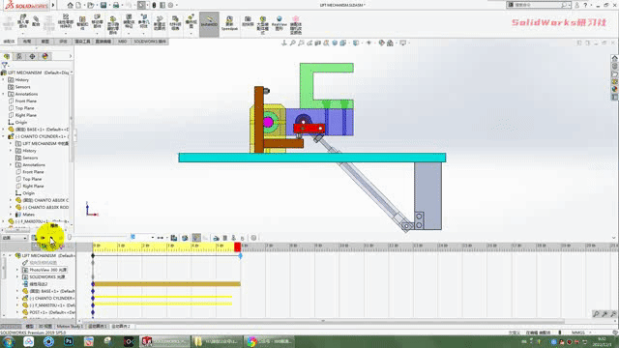Save the assembly with the Save icon
Screen dimensions: 619x348
point(103,5)
